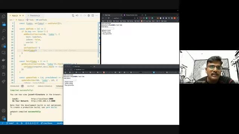Click the Split Editor icon
This screenshot has height=134, width=239.
[93, 16]
